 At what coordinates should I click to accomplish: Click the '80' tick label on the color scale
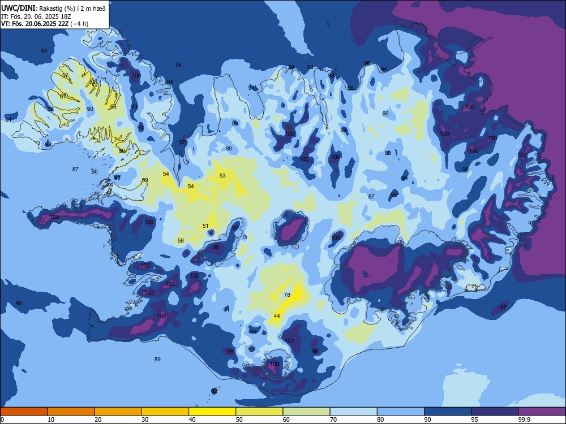pos(380,419)
